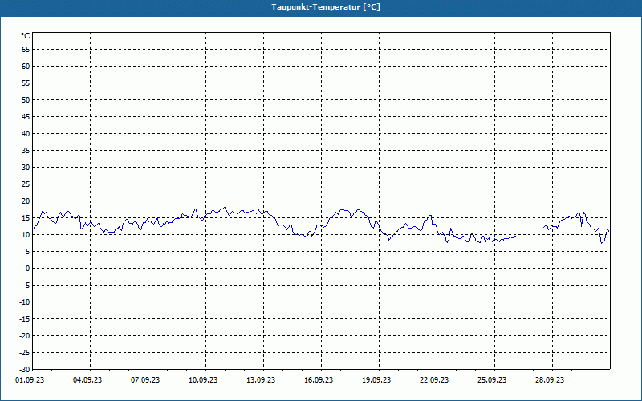Select the 35 value on y-axis
This screenshot has width=642, height=401.
click(x=26, y=150)
